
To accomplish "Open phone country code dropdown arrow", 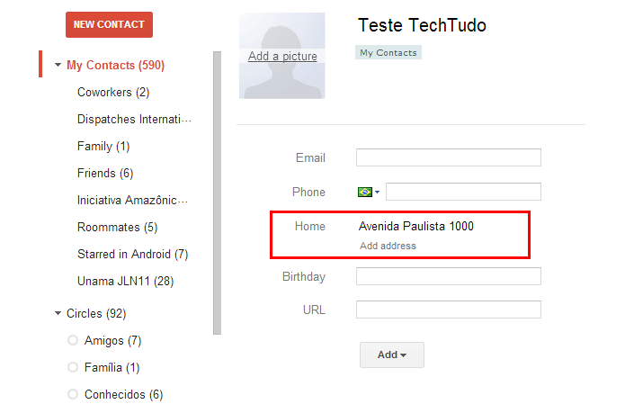I will point(377,193).
